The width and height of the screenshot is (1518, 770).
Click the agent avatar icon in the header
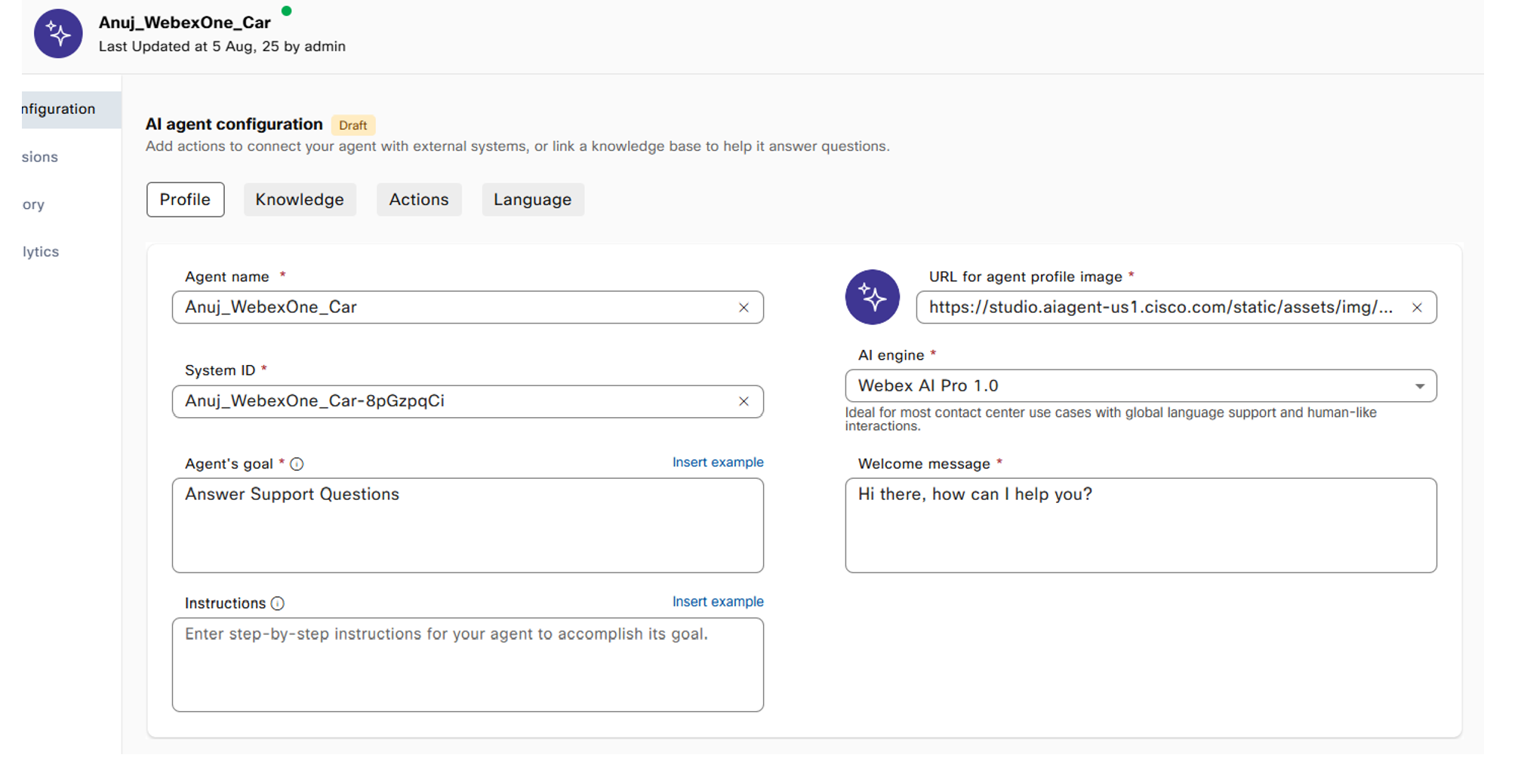pyautogui.click(x=58, y=34)
